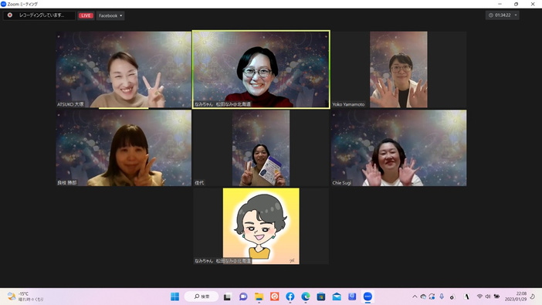Click the red LIVE badge
Screen dimensions: 542x305
pos(86,15)
